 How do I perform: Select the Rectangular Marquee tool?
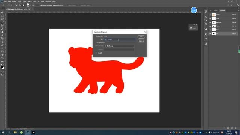pos(3,16)
